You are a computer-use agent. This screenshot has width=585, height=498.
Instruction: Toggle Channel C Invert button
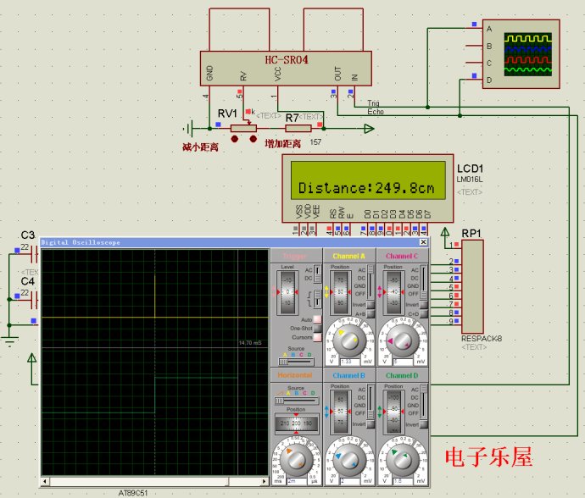423,305
